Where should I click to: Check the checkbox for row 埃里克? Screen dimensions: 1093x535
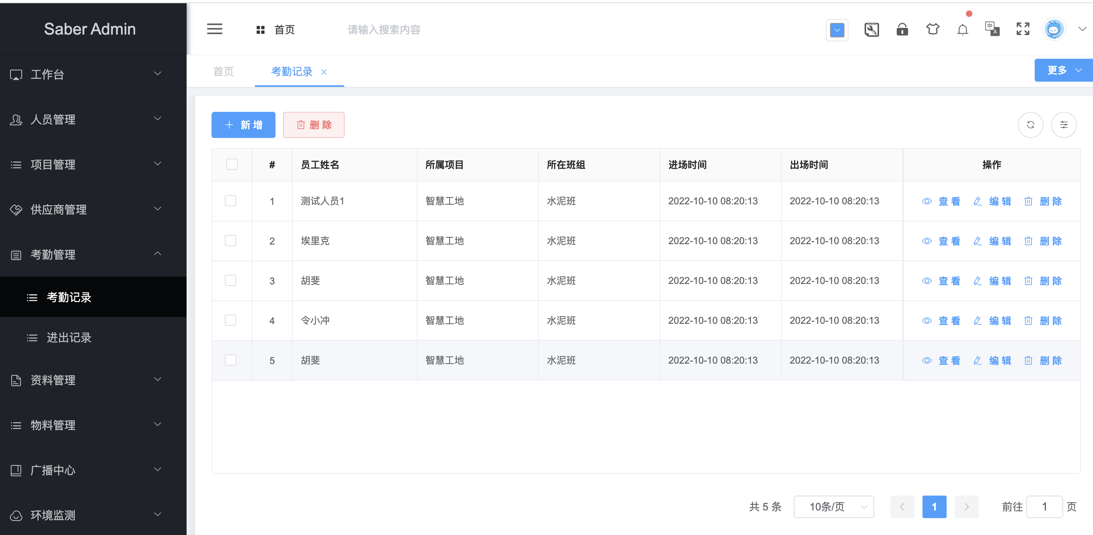230,241
